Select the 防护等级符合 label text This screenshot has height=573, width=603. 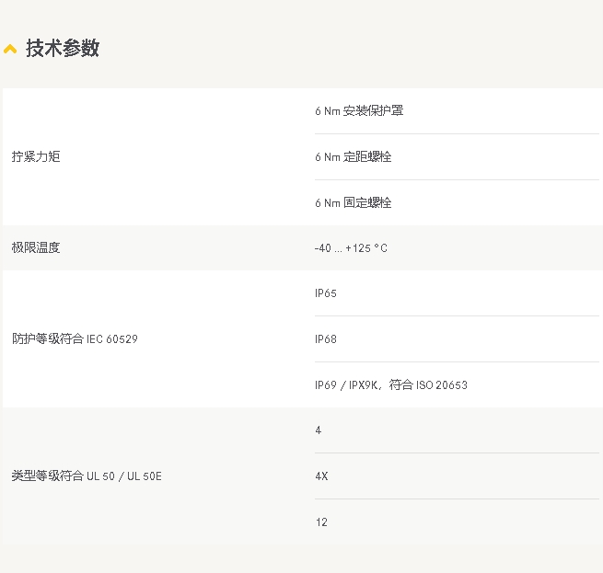[48, 339]
